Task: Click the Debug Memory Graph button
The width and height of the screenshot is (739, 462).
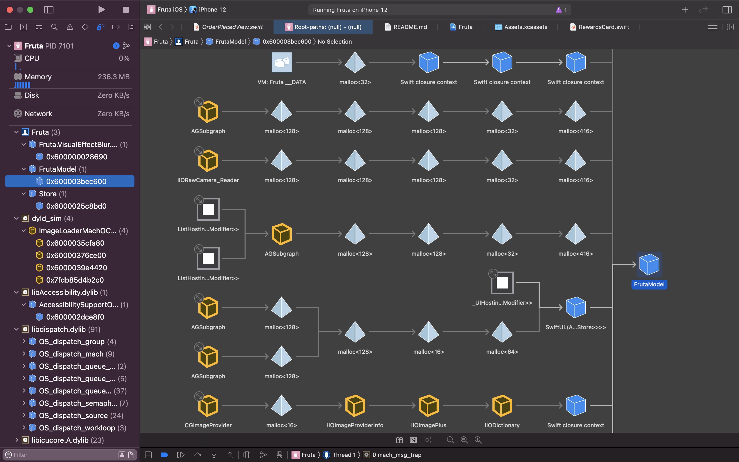Action: tap(263, 455)
